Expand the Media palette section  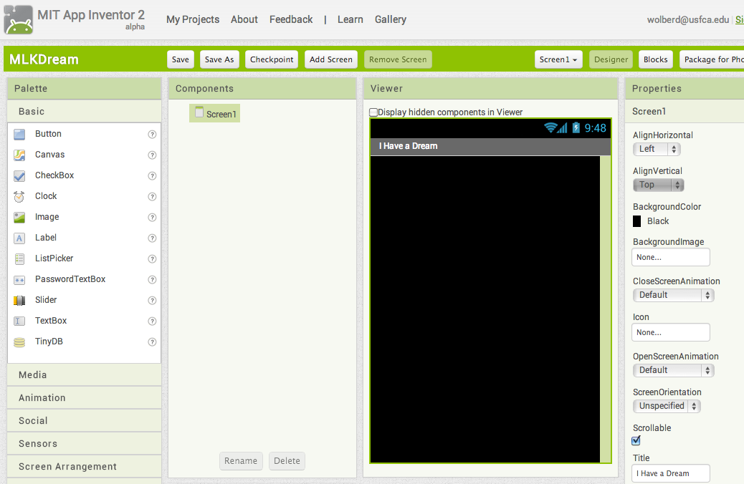coord(85,375)
